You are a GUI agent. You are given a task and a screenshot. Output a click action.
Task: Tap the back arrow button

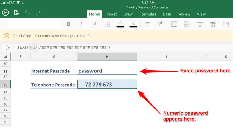5,12
